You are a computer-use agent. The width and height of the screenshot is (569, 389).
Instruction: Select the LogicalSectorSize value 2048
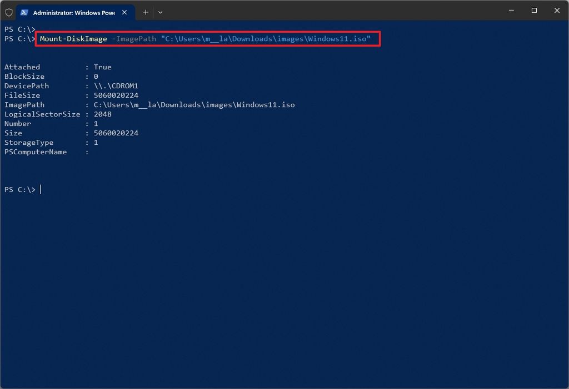(103, 114)
